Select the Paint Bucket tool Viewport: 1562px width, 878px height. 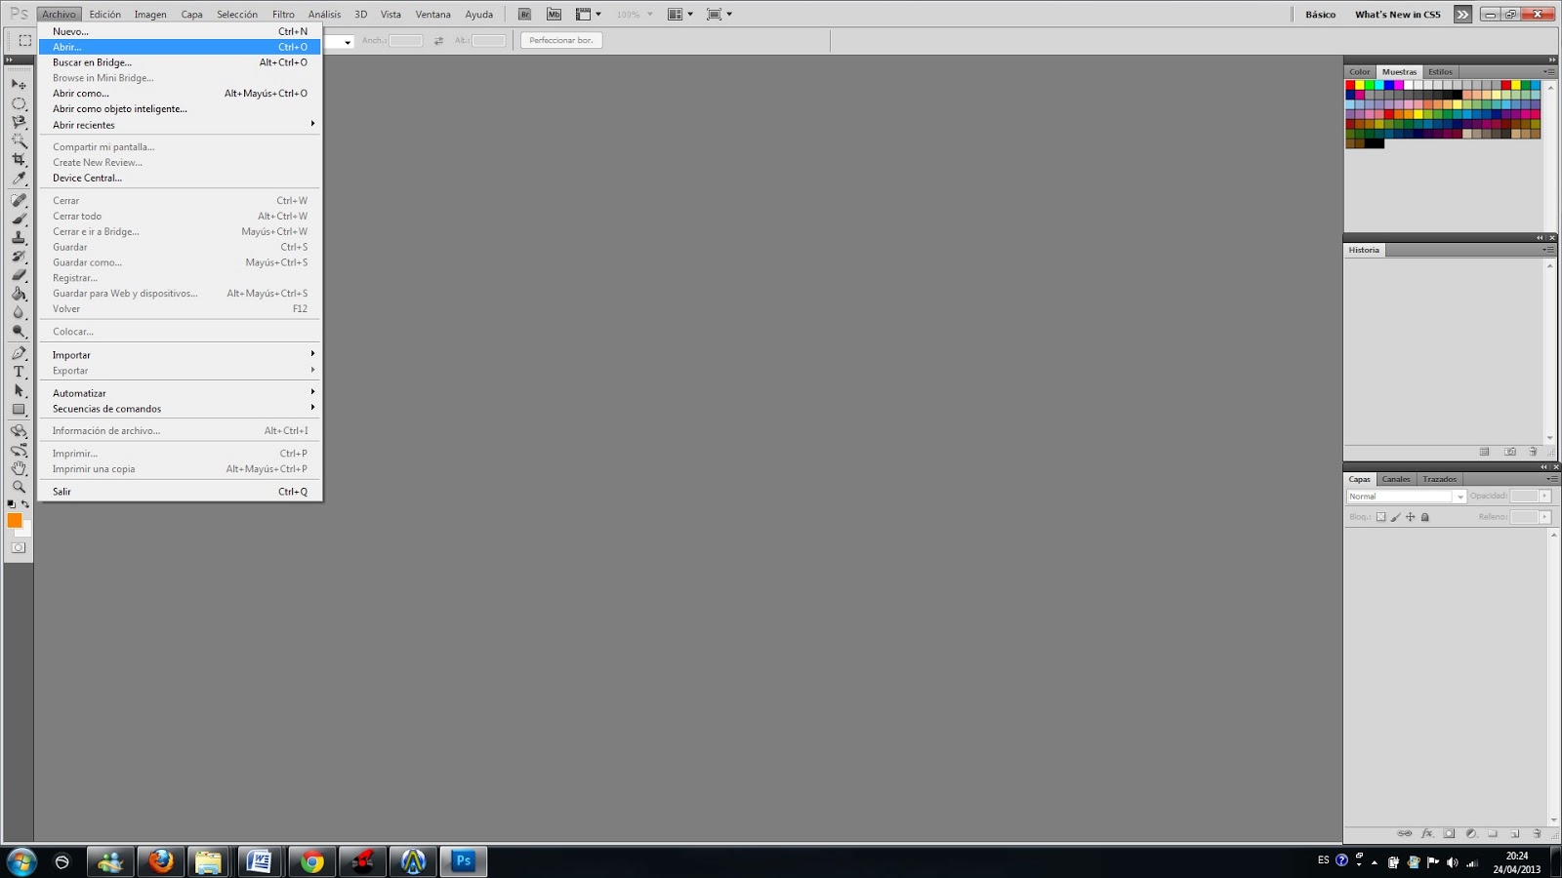click(19, 294)
